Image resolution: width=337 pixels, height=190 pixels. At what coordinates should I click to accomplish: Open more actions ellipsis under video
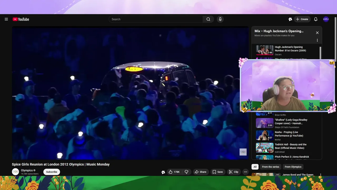coord(245,172)
